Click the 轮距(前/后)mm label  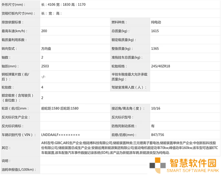(15, 109)
